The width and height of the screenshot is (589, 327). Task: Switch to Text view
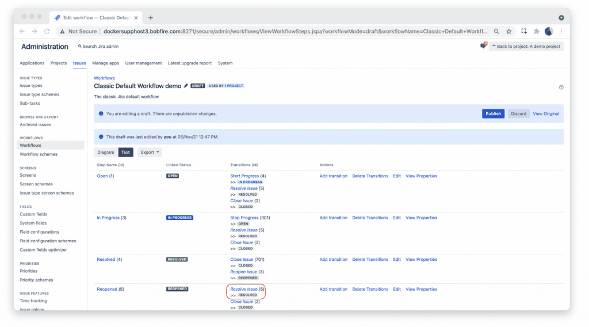[125, 152]
